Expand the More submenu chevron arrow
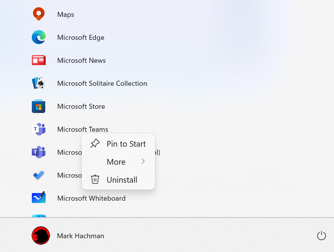This screenshot has width=334, height=252. [x=143, y=162]
